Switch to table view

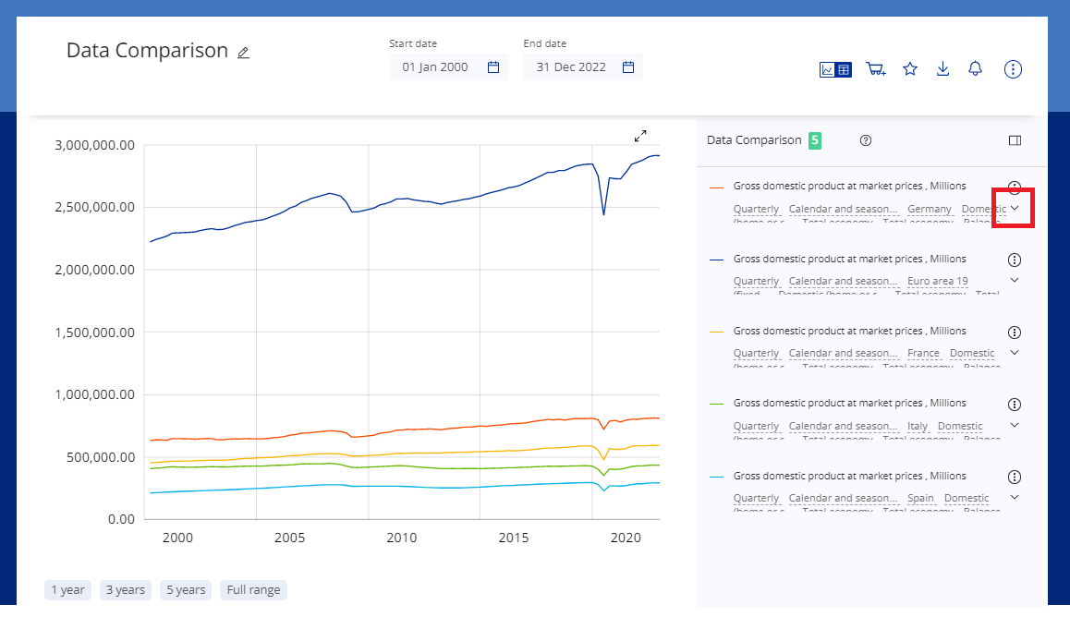844,69
